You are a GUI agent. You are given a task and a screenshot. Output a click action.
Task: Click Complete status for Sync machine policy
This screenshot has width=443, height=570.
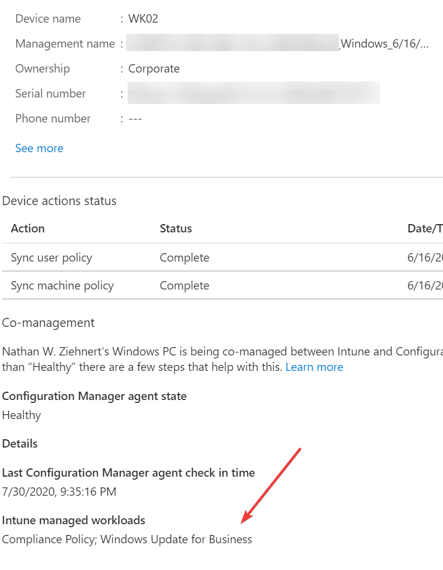coord(185,285)
